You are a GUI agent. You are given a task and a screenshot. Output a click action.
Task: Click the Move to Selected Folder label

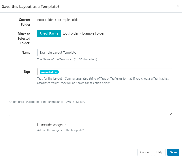click(x=24, y=38)
